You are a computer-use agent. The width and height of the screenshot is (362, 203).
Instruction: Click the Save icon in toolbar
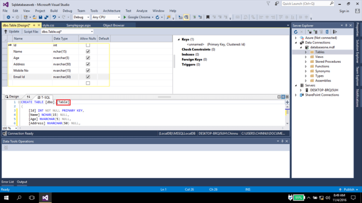[x=41, y=17]
